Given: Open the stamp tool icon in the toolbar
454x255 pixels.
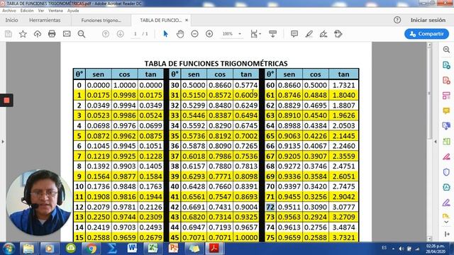Looking at the screenshot, I should coord(338,34).
